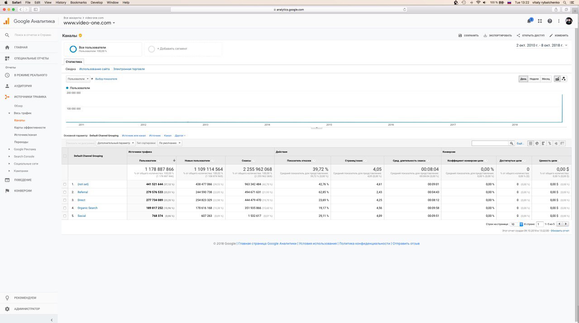This screenshot has width=579, height=323.
Task: Expand Google Реклама in sidebar
Action: point(25,149)
